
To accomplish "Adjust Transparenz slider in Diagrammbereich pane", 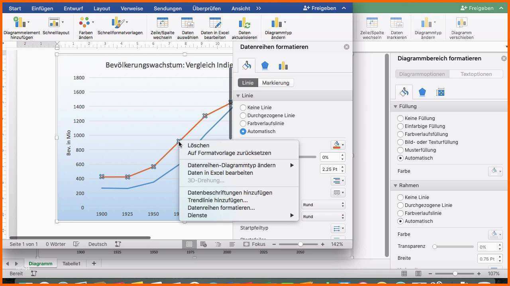I will point(435,247).
